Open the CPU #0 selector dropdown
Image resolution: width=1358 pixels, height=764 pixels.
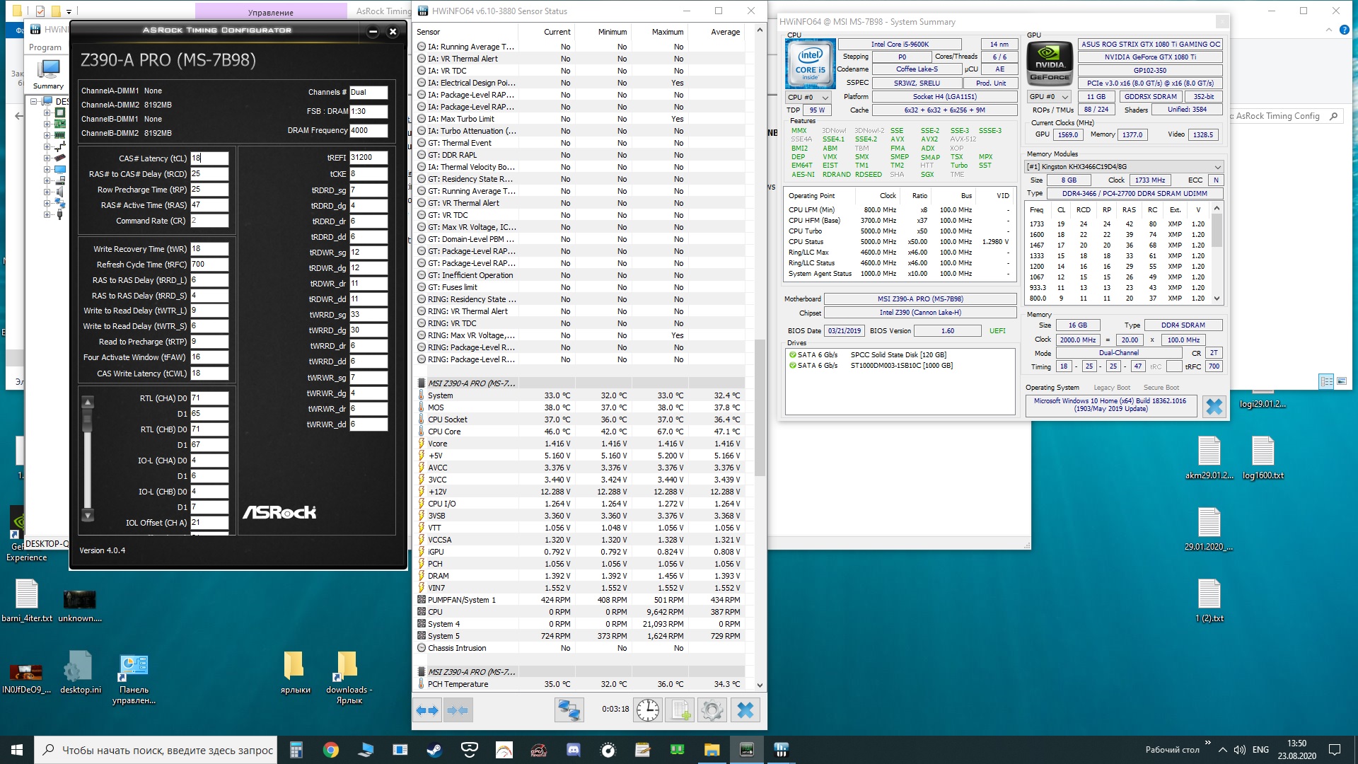(809, 97)
